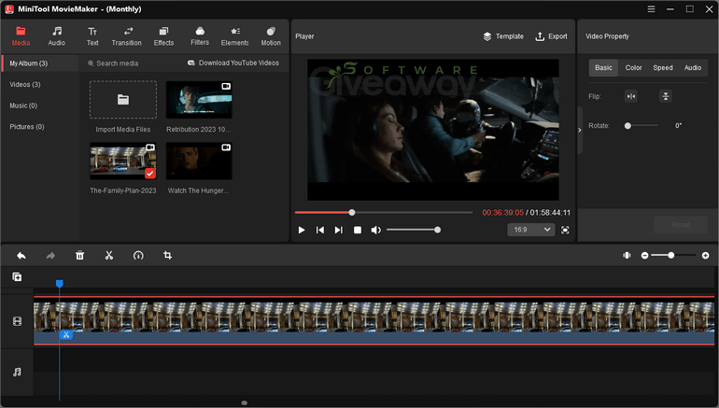Click Import Media Files box
This screenshot has height=408, width=719.
click(x=123, y=100)
